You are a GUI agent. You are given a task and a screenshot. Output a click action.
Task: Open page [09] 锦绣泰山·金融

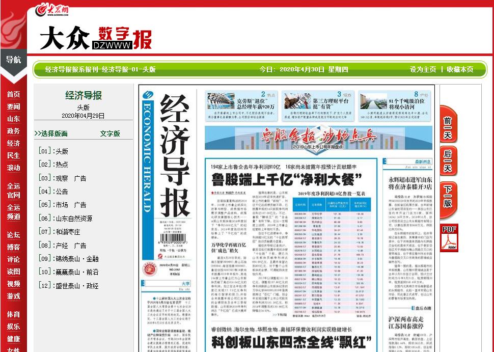point(69,258)
